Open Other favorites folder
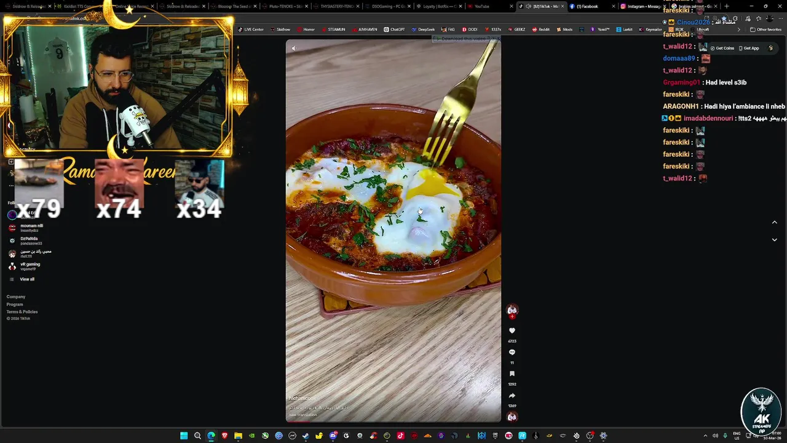 click(x=765, y=30)
